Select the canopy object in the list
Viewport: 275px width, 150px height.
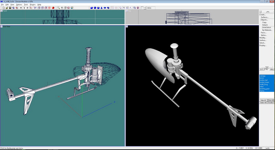[263, 76]
